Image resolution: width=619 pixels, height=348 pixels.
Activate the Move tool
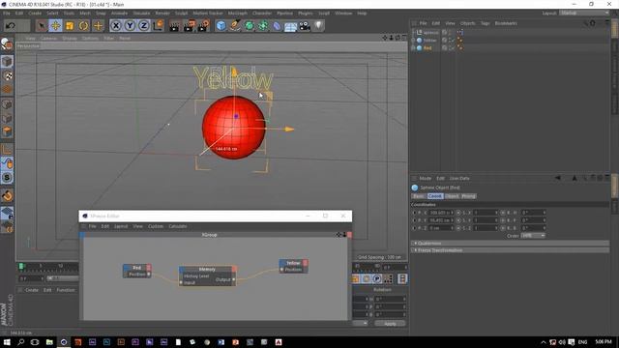click(55, 26)
